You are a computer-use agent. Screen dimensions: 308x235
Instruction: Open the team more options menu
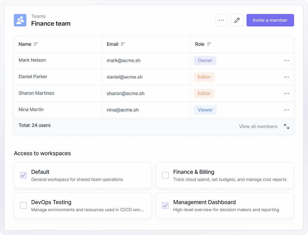point(221,20)
